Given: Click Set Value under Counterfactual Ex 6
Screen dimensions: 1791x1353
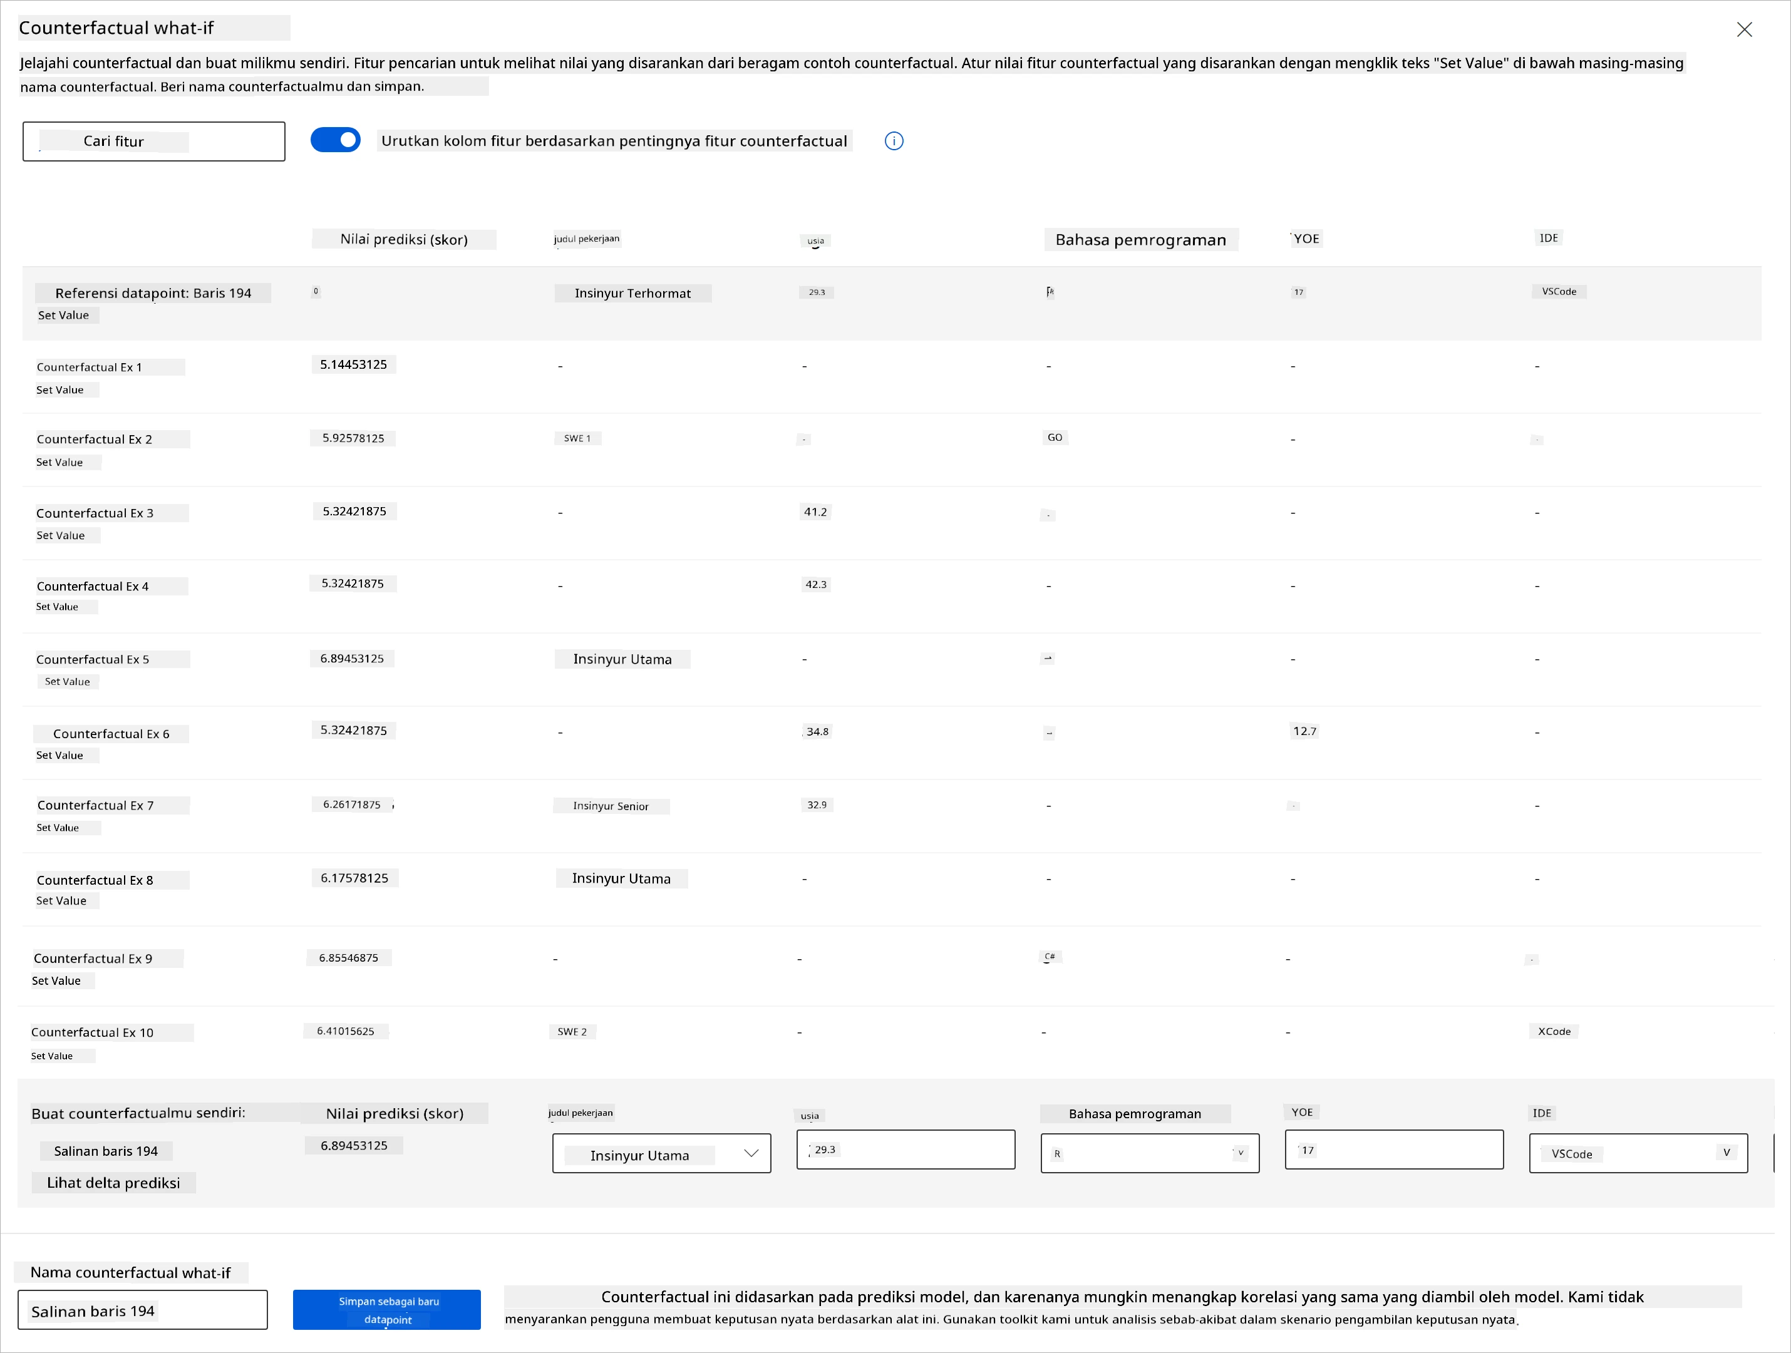Looking at the screenshot, I should click(x=60, y=756).
